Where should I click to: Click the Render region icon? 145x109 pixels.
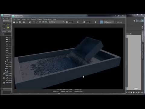click(17, 22)
